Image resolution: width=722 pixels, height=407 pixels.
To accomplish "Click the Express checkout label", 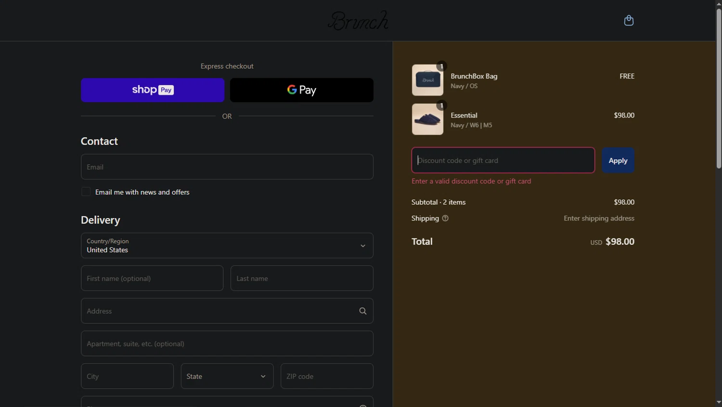I will [x=227, y=66].
